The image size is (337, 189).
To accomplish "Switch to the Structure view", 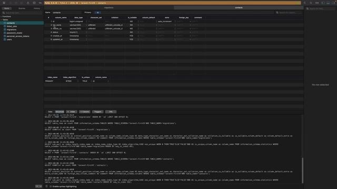I will [60, 112].
